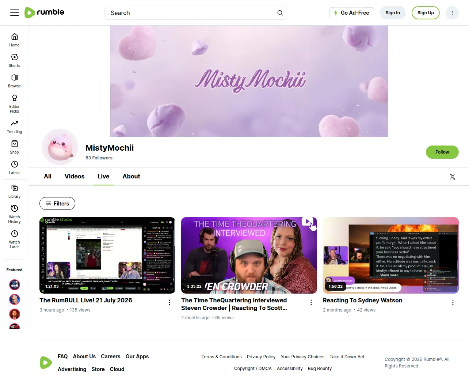Click the MistyMochii channel banner image
469x385 pixels.
249,81
